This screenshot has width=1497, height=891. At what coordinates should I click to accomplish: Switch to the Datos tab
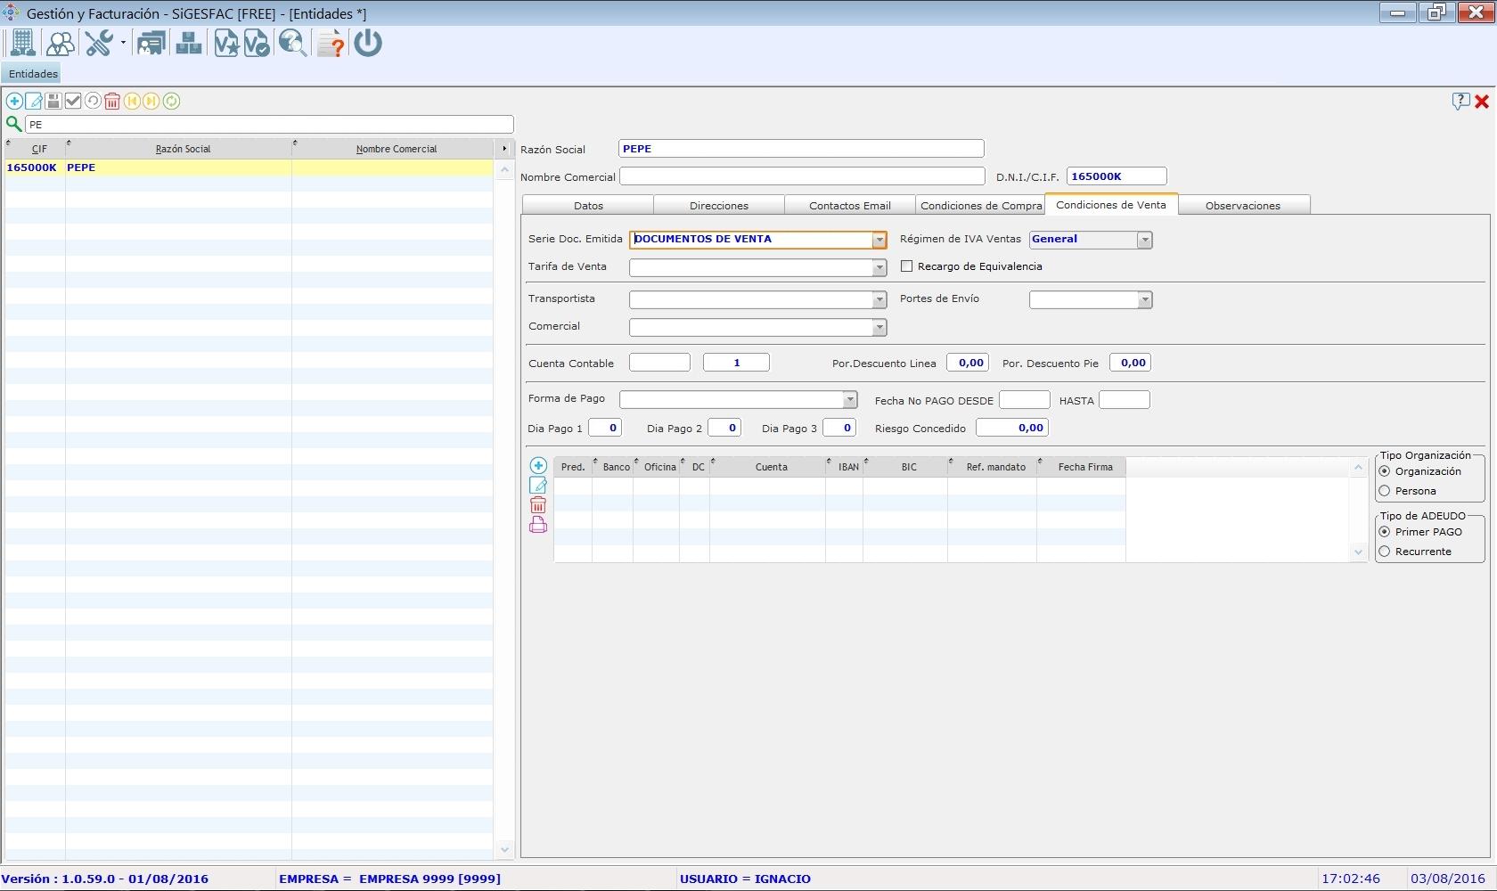pyautogui.click(x=588, y=205)
